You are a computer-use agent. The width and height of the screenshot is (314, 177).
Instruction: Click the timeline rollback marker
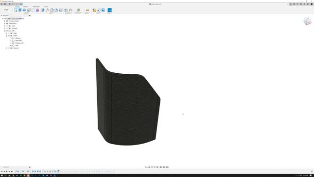pyautogui.click(x=58, y=171)
